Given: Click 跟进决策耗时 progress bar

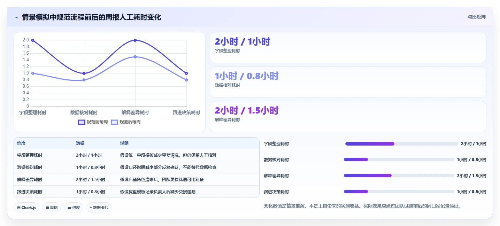Looking at the screenshot, I should 399,192.
